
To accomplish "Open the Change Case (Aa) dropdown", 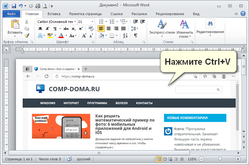I will (73, 36).
